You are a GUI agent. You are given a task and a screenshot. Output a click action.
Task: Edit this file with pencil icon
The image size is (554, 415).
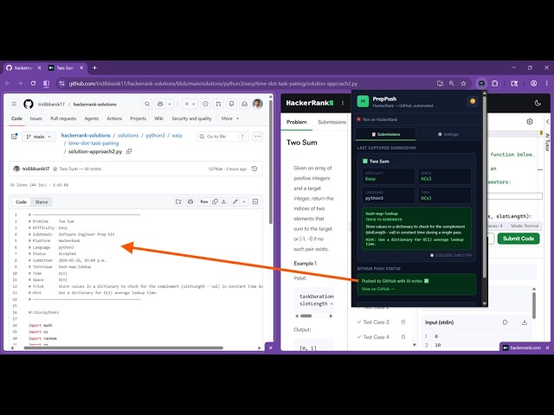pyautogui.click(x=235, y=201)
